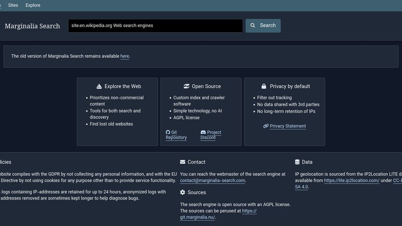Click the sailboat icon beside Explore the Web
The height and width of the screenshot is (226, 402).
point(99,86)
